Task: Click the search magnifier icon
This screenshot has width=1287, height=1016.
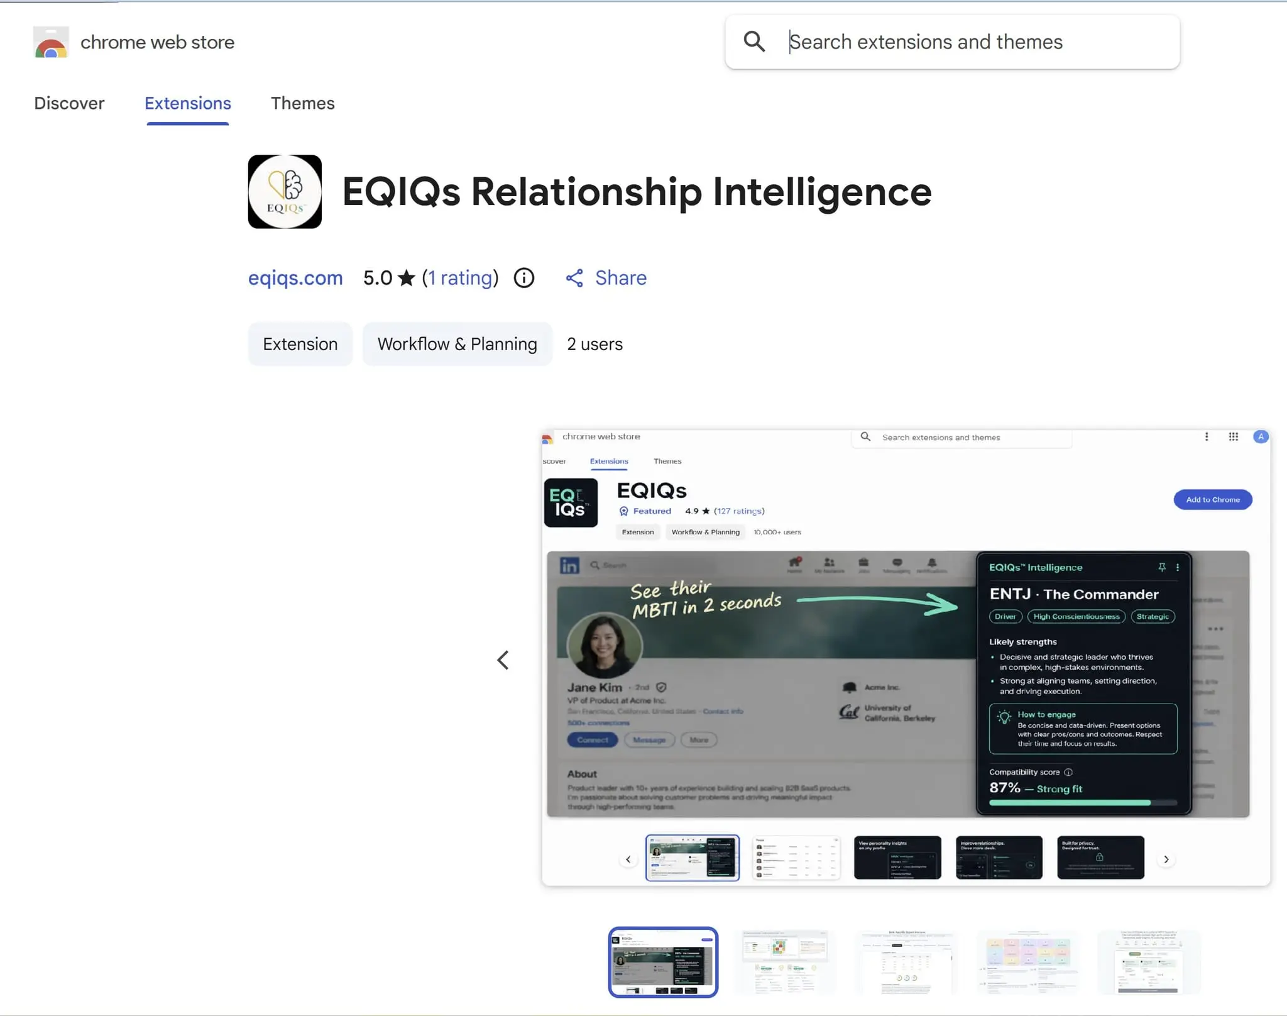Action: [754, 41]
